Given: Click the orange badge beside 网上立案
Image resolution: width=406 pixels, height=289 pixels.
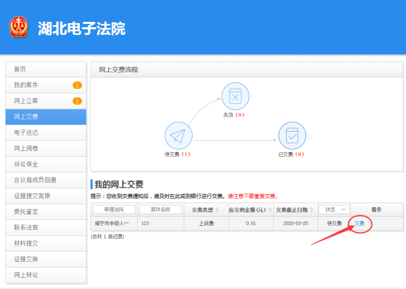Looking at the screenshot, I should coord(77,101).
